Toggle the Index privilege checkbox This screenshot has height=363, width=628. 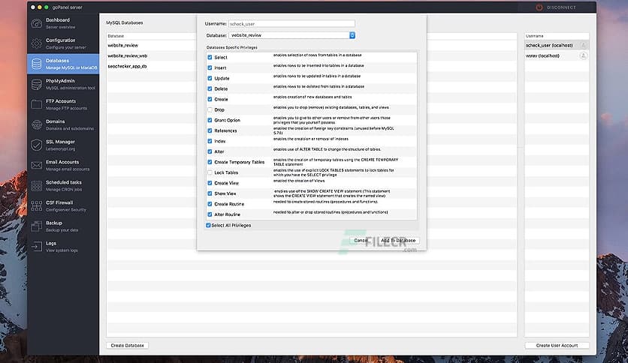[210, 141]
